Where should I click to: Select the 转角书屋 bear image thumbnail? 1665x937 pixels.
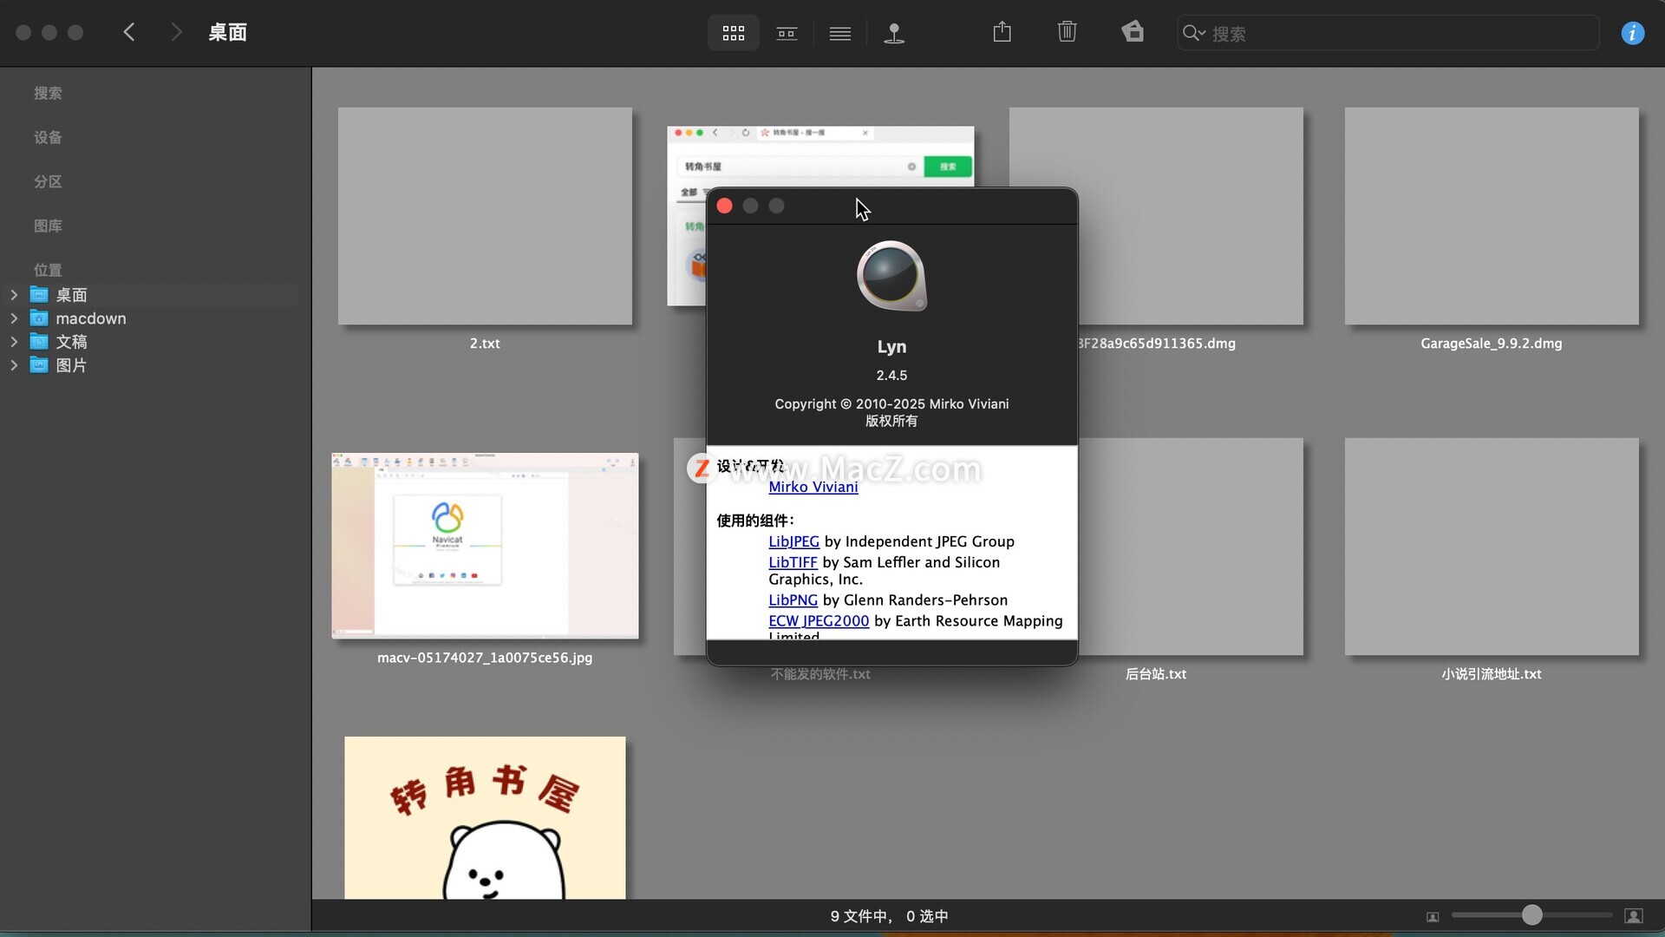pos(485,817)
